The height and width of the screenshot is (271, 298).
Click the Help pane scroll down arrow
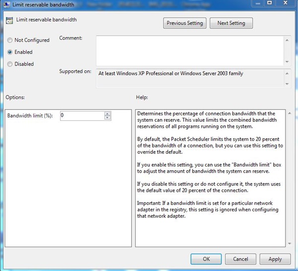tap(289, 244)
